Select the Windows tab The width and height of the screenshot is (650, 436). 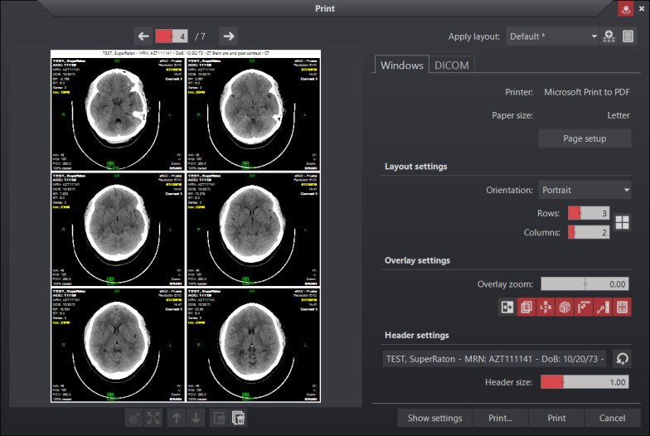[402, 65]
